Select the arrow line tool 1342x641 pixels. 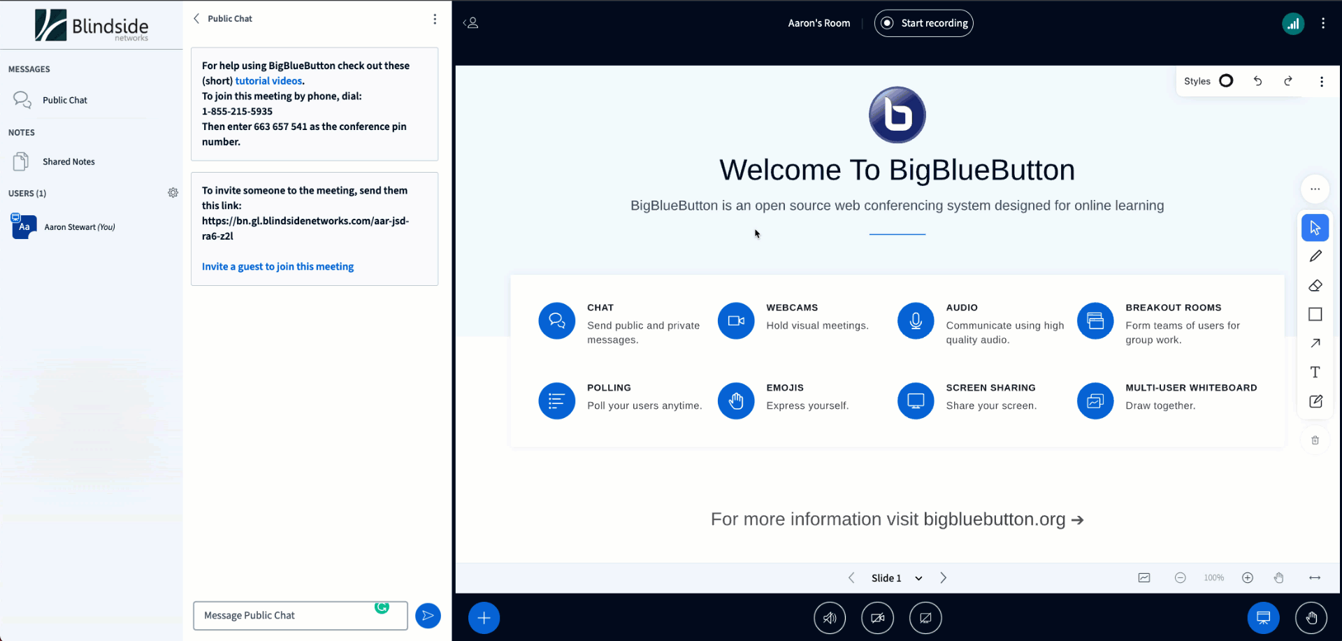tap(1315, 343)
